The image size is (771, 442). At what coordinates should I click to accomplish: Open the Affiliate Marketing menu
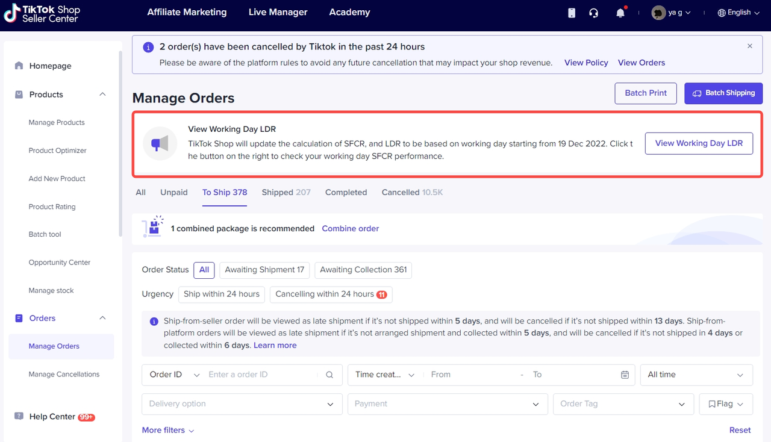point(187,12)
